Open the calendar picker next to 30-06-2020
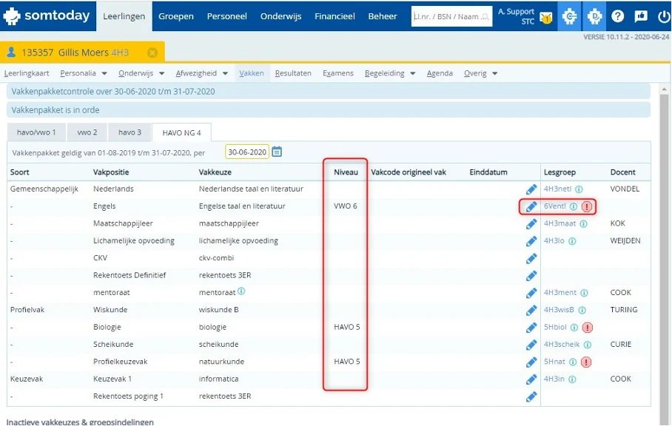 (277, 152)
